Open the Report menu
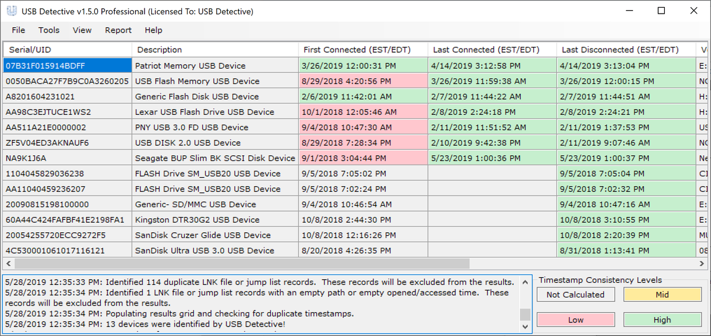Screen dimensions: 711x336 [118, 30]
